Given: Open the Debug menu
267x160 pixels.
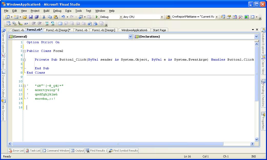Looking at the screenshot, I should [57, 11].
